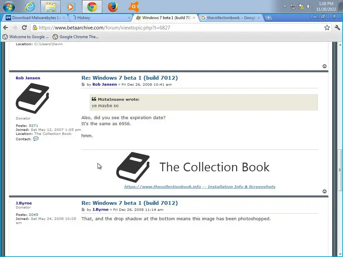Viewport: 343px width, 257px height.
Task: Go back with the browser back arrow
Action: pos(6,28)
